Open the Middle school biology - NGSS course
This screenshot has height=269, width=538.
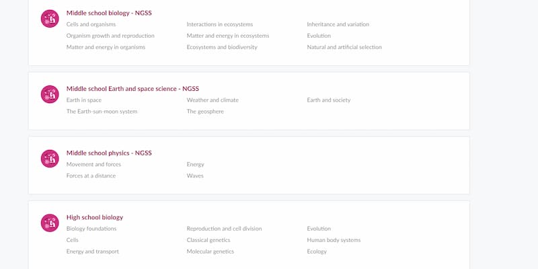(109, 13)
